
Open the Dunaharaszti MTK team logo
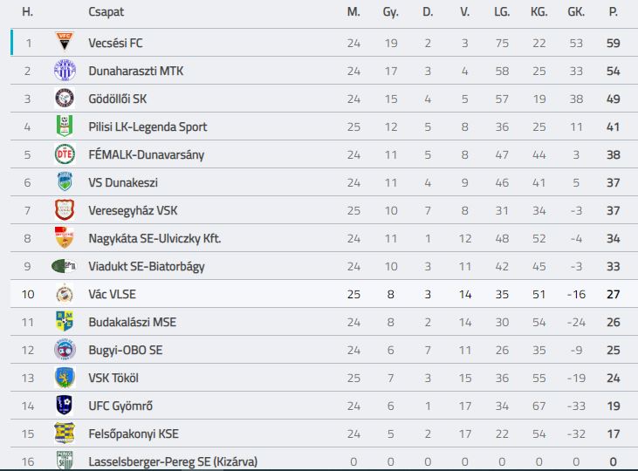(x=65, y=70)
